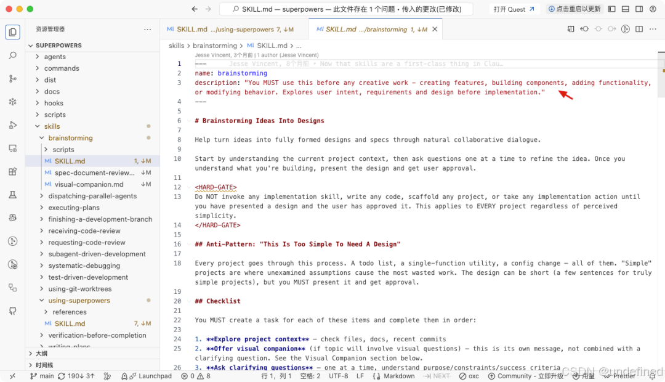Screen dimensions: 665x382
Task: Open the git graph circle icon
Action: [x=625, y=30]
